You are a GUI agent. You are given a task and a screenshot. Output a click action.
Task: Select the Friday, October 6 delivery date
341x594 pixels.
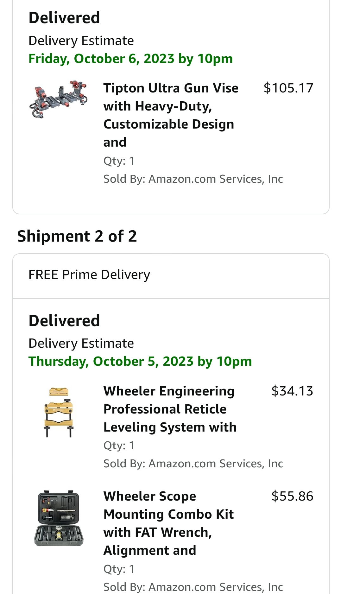[130, 59]
